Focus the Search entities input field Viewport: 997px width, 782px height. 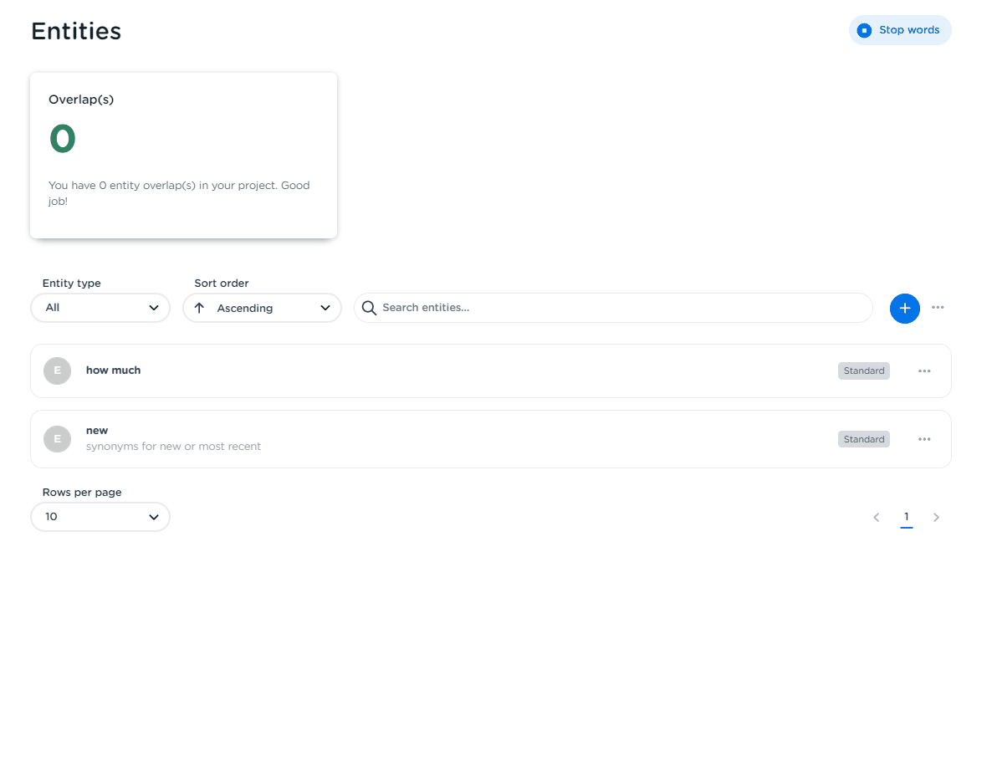coord(619,308)
